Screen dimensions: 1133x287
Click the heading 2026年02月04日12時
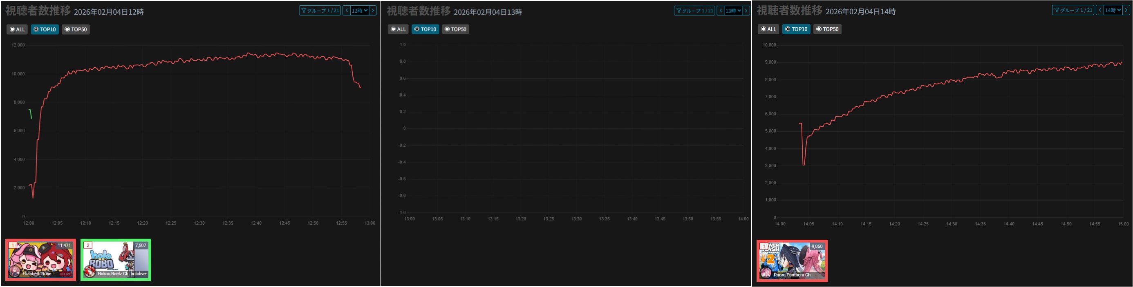point(109,12)
